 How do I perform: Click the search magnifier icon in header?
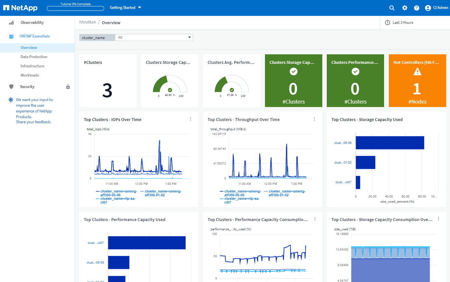coord(392,8)
